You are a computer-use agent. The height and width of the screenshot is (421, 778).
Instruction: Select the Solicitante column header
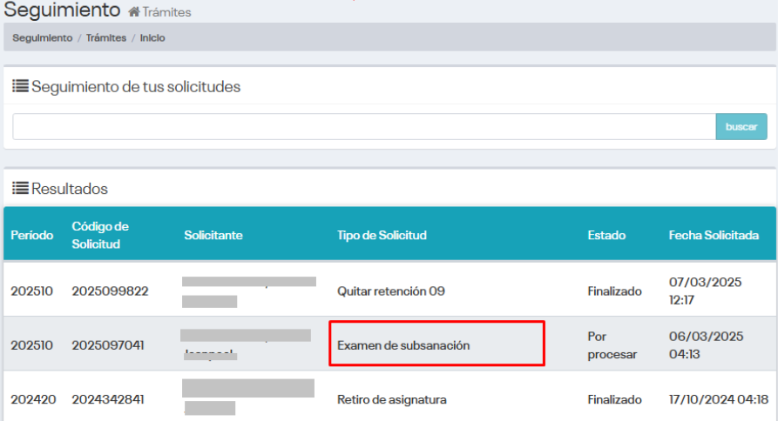(213, 236)
